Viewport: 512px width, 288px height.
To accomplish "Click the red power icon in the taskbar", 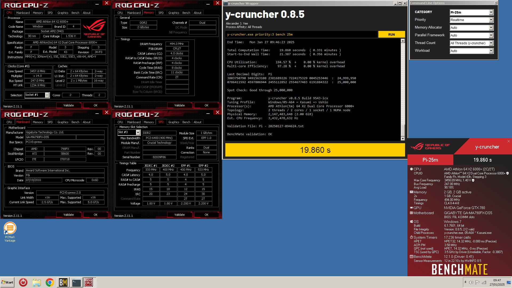I will coord(23,282).
